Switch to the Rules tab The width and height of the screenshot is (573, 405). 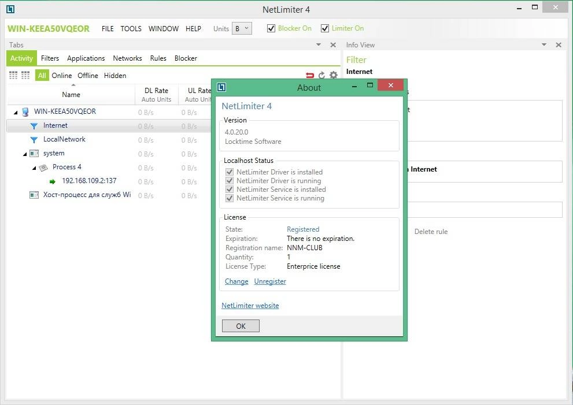tap(158, 58)
